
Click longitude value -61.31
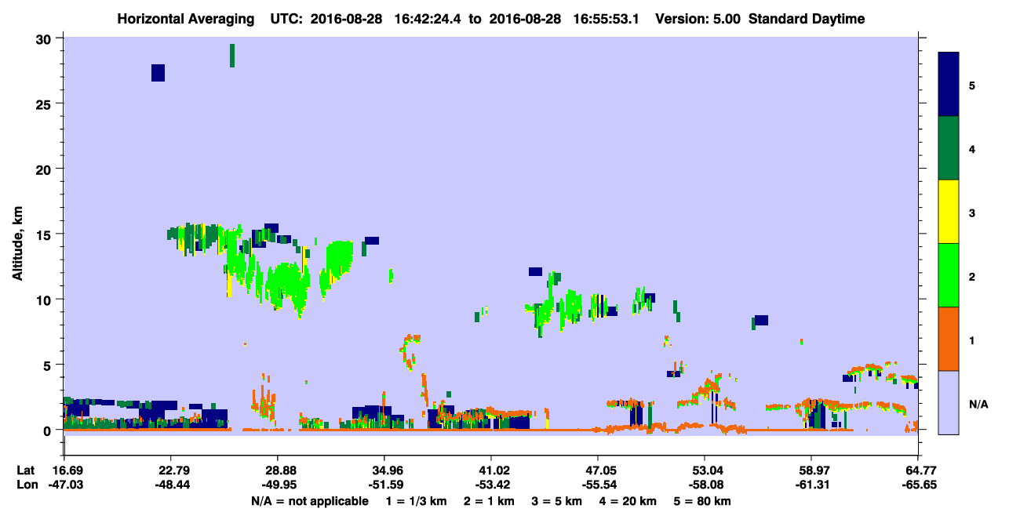(x=811, y=485)
